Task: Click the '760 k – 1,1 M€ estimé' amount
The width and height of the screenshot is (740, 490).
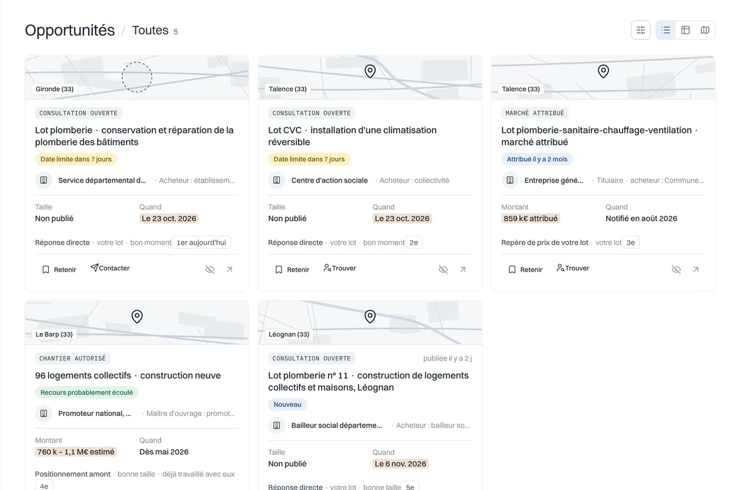Action: (76, 452)
